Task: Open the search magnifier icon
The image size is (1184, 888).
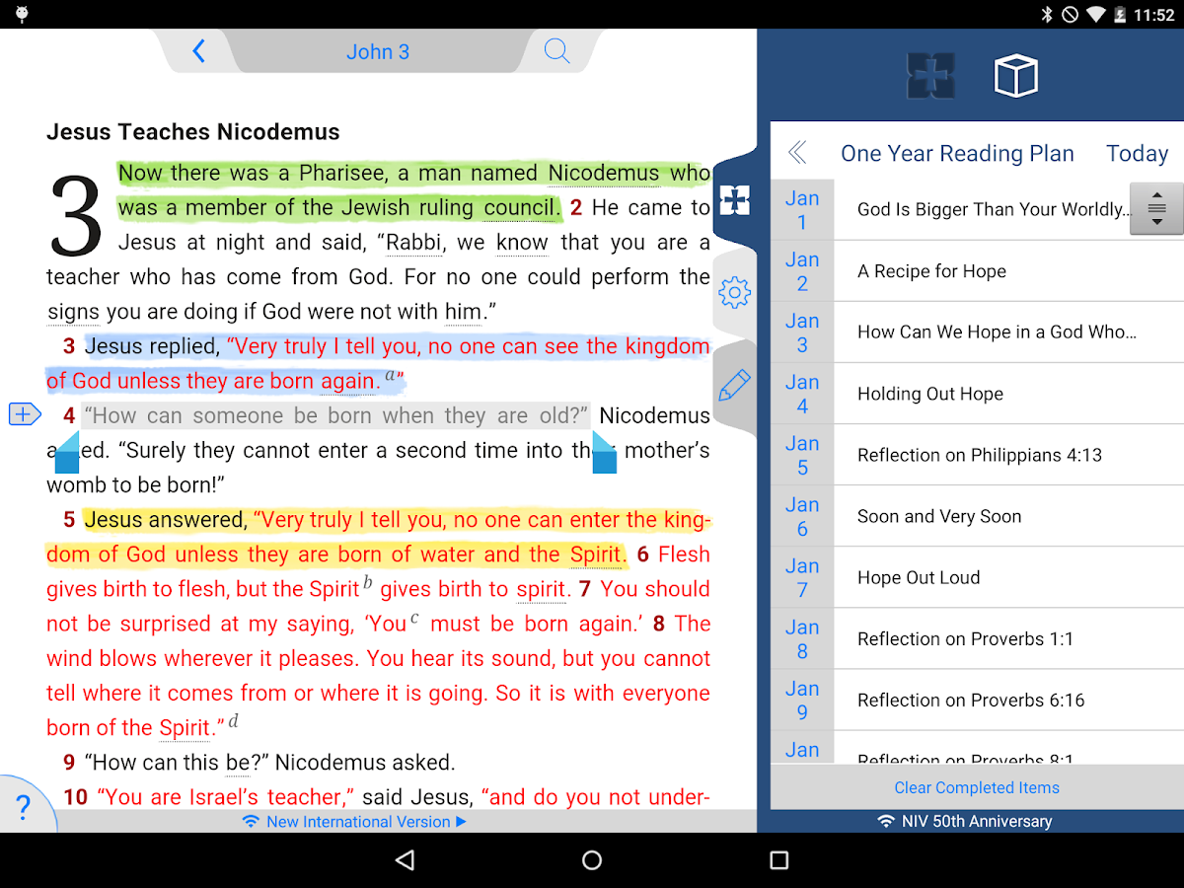Action: [x=556, y=51]
